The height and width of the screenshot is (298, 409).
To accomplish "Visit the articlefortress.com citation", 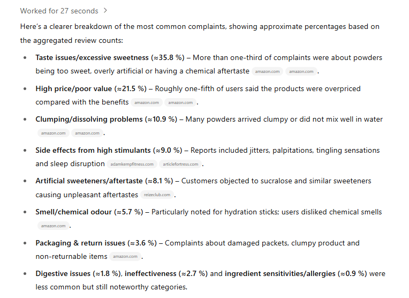I will [x=180, y=165].
